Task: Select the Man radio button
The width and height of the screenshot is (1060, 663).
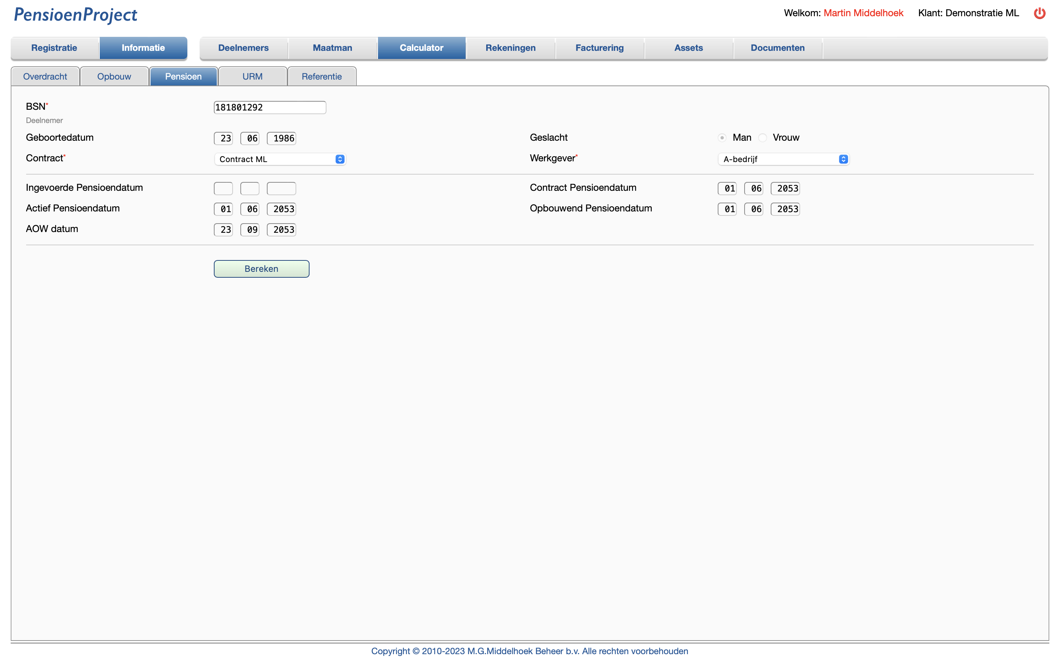Action: point(721,137)
